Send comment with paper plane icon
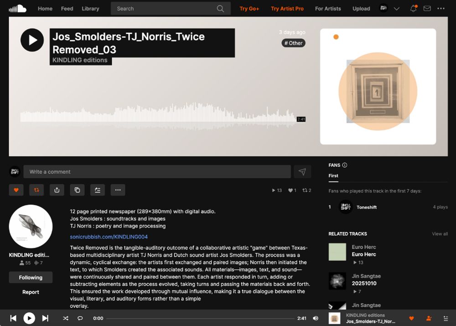This screenshot has height=326, width=456. pyautogui.click(x=302, y=171)
